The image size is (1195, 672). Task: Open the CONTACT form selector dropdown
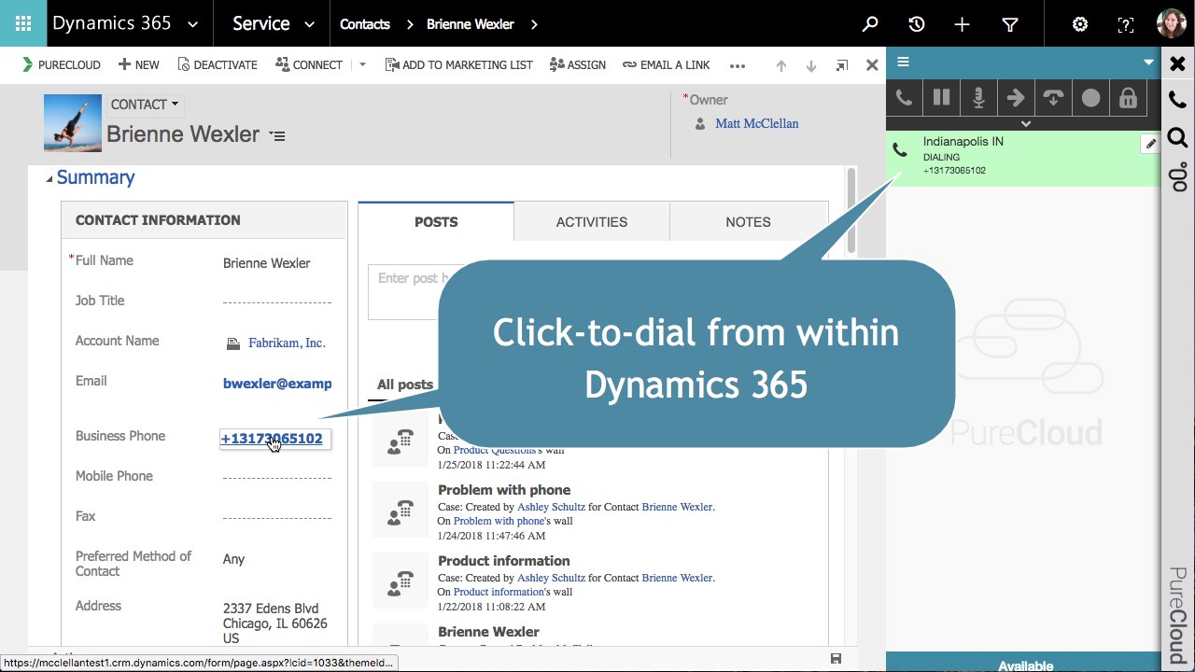coord(145,105)
